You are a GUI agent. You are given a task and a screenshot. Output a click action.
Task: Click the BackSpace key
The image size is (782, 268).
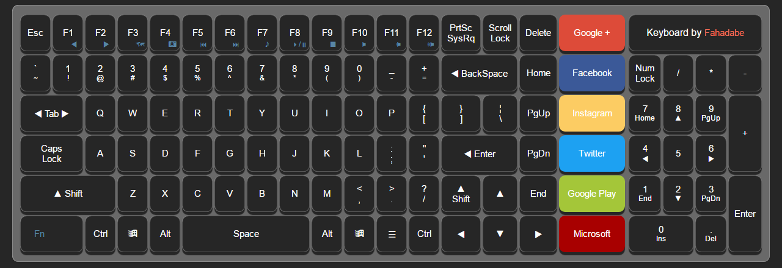(480, 73)
